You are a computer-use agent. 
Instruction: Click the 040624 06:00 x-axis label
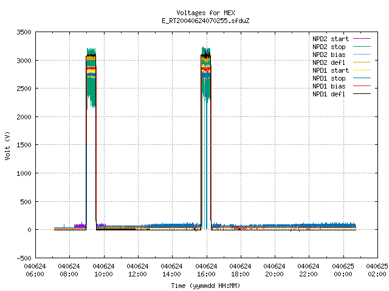point(35,270)
